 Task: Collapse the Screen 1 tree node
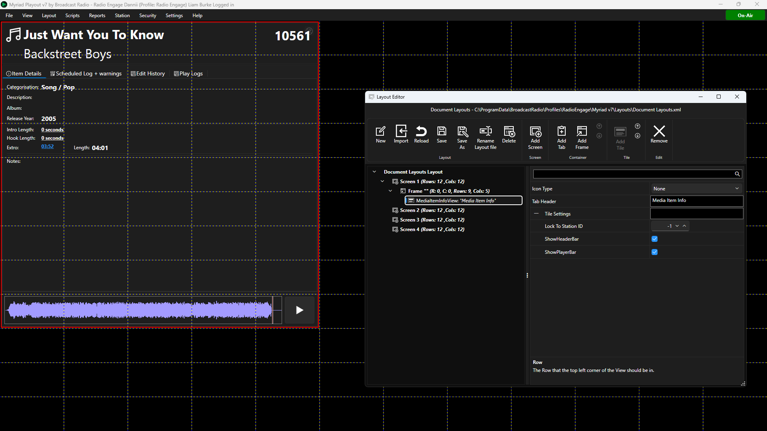(382, 182)
